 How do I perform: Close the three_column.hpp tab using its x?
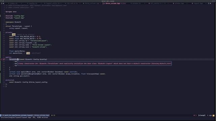point(125,3)
